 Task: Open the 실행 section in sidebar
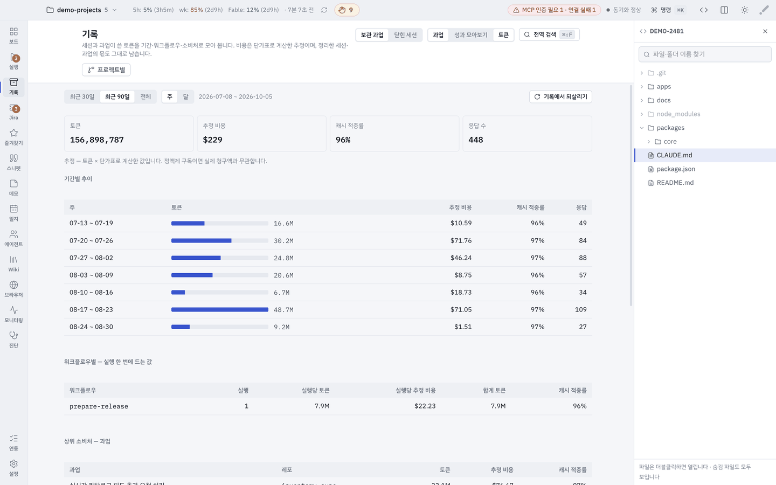pos(13,61)
